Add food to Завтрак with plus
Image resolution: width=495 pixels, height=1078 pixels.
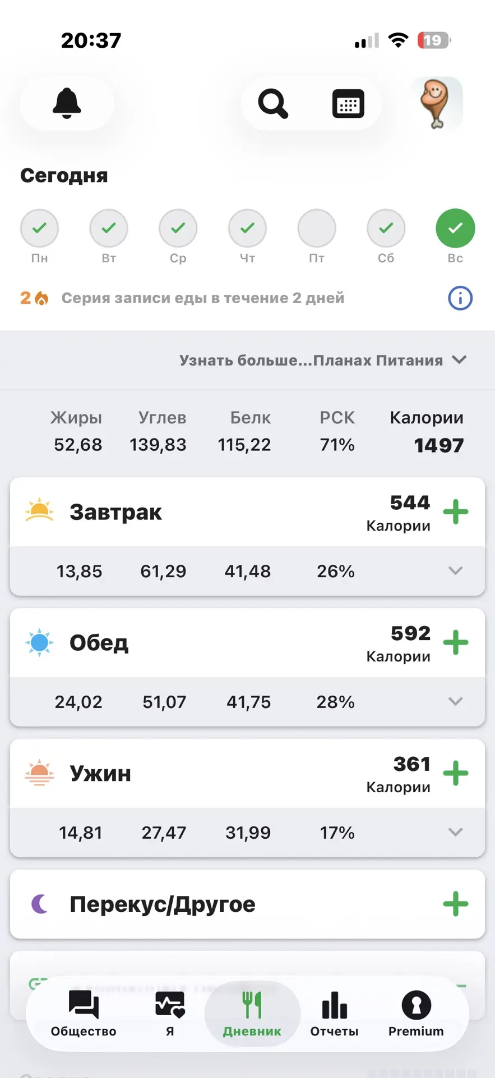point(456,512)
